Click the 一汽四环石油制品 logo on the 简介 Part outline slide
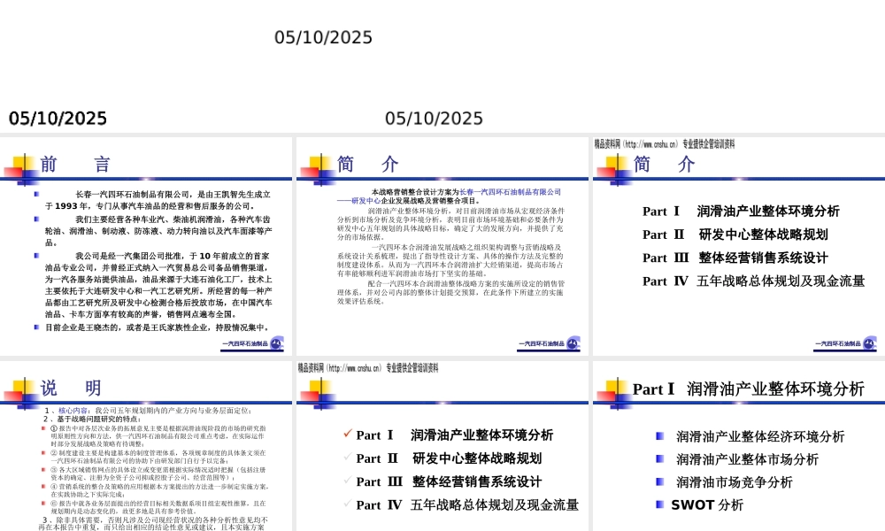This screenshot has width=885, height=531. (x=845, y=343)
